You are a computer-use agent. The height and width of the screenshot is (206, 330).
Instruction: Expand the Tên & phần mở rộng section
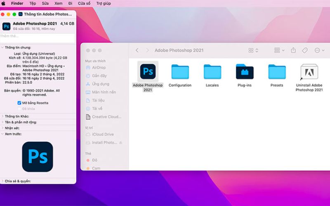(x=2, y=122)
